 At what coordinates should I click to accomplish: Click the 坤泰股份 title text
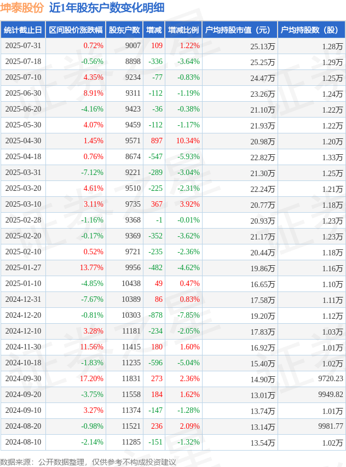tap(22, 8)
